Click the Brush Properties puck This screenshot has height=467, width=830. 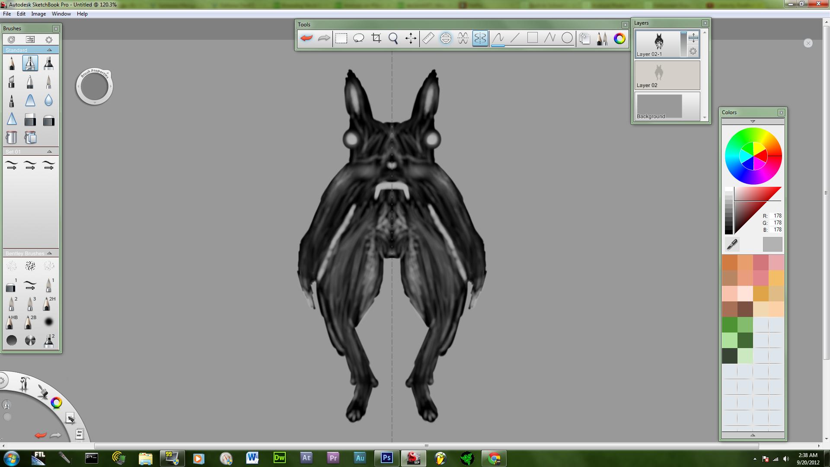(x=94, y=86)
